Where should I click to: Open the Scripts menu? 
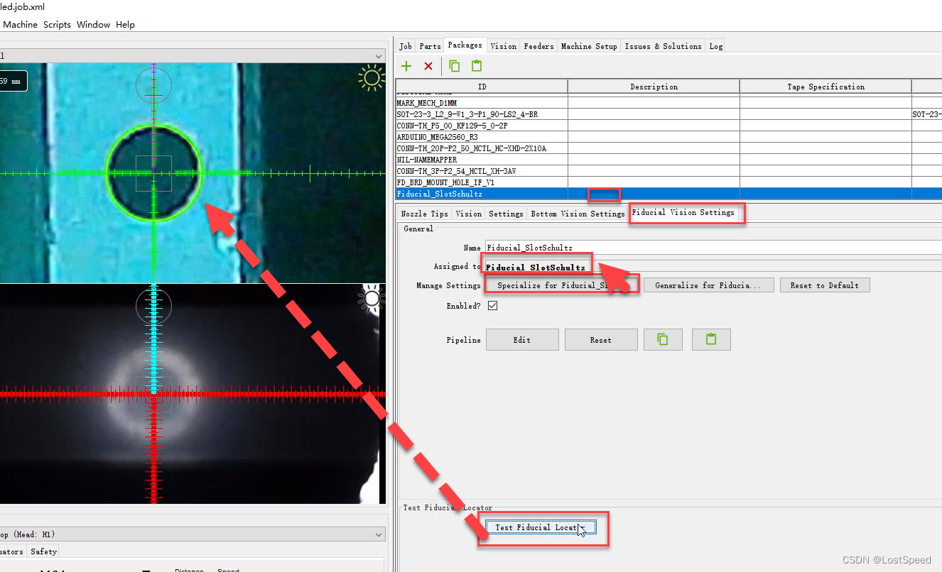click(57, 24)
